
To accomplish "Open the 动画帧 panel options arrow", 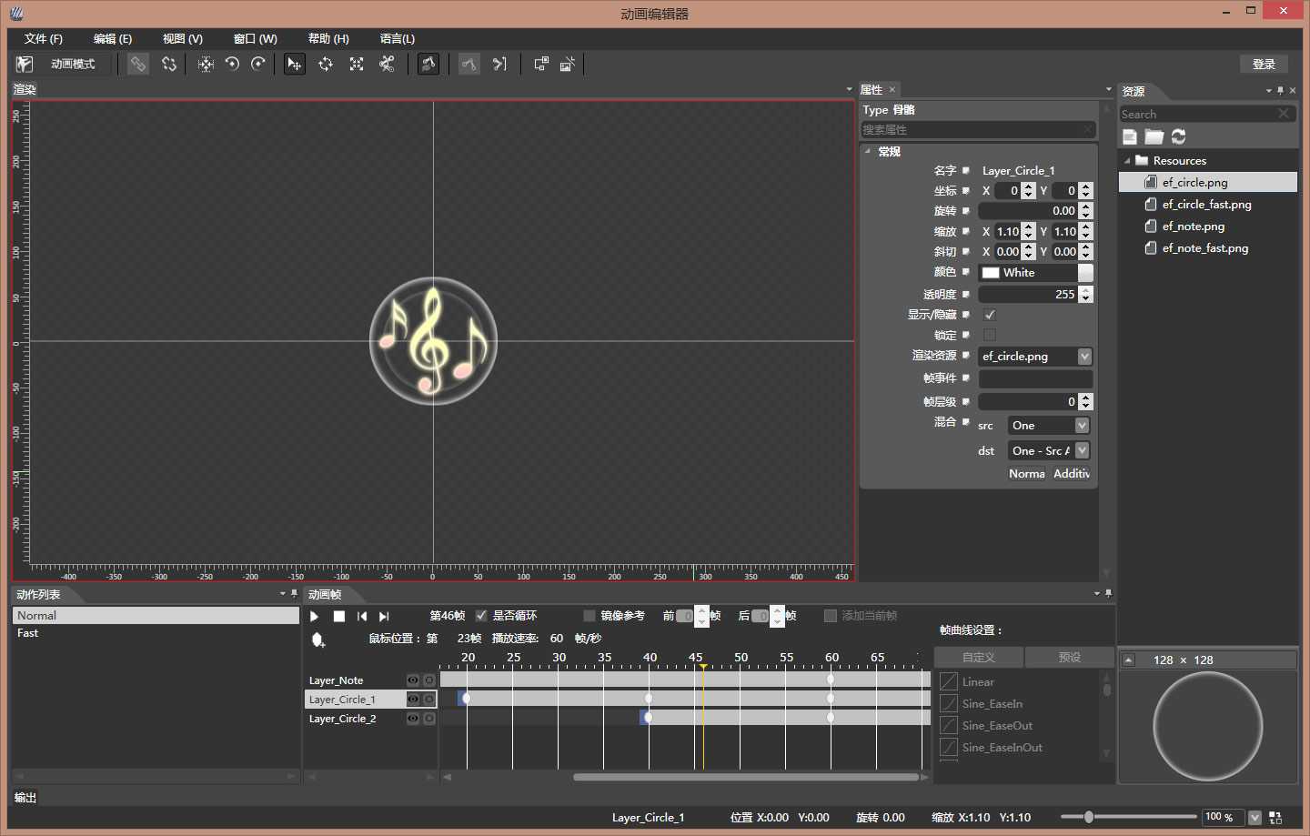I will 1096,593.
